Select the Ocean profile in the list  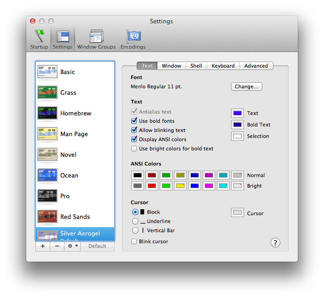69,175
